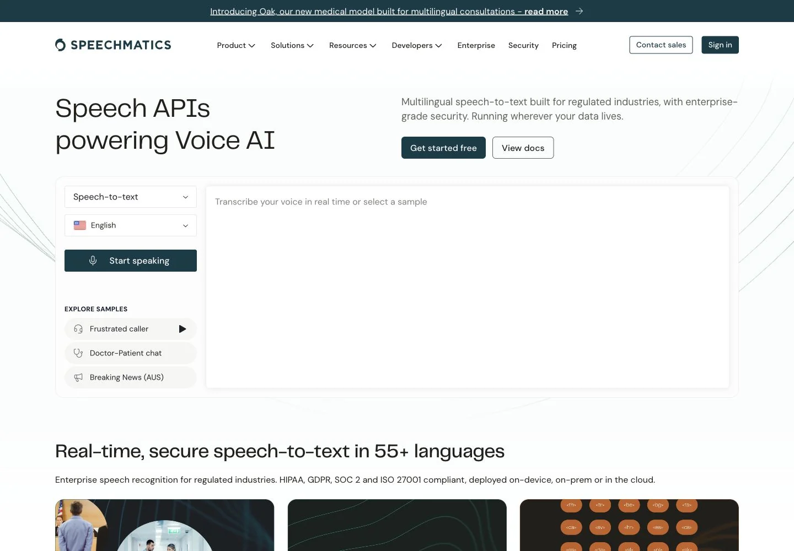Click the Start speaking button
The width and height of the screenshot is (794, 551).
pyautogui.click(x=131, y=261)
